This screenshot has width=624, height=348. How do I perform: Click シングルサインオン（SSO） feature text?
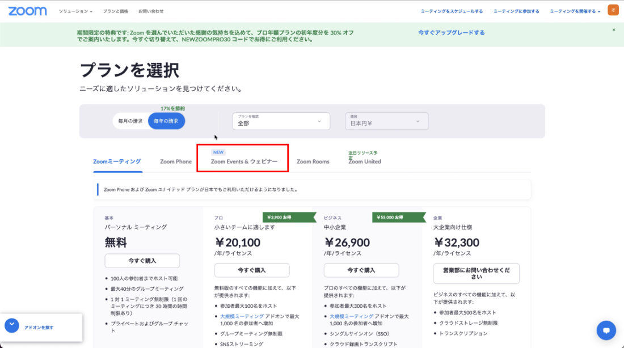pos(361,334)
